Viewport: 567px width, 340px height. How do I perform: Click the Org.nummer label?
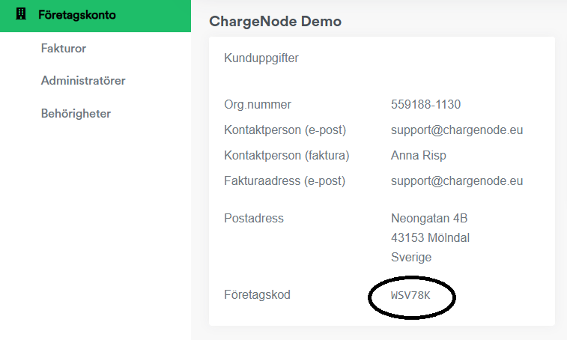pos(258,105)
